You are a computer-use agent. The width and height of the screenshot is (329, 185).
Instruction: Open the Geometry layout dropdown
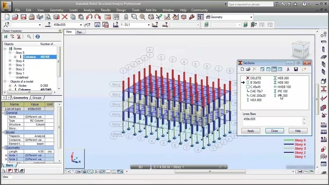[251, 17]
